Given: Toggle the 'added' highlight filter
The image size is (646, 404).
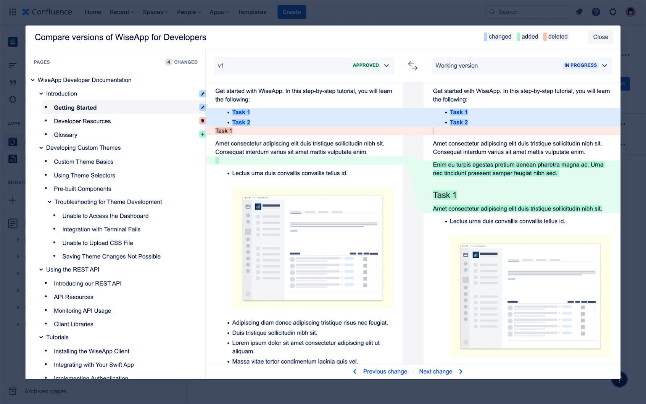Looking at the screenshot, I should click(528, 36).
